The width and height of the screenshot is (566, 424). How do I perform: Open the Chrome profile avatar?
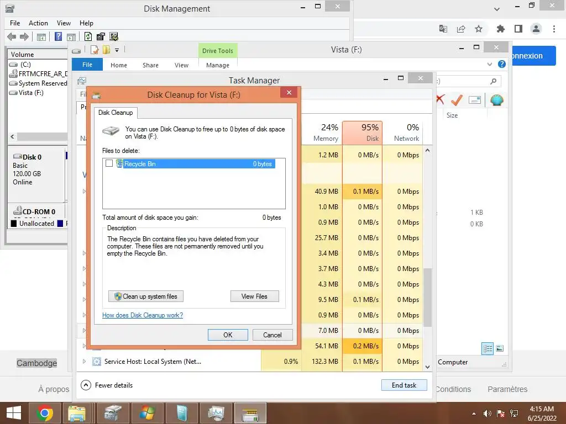(x=536, y=29)
